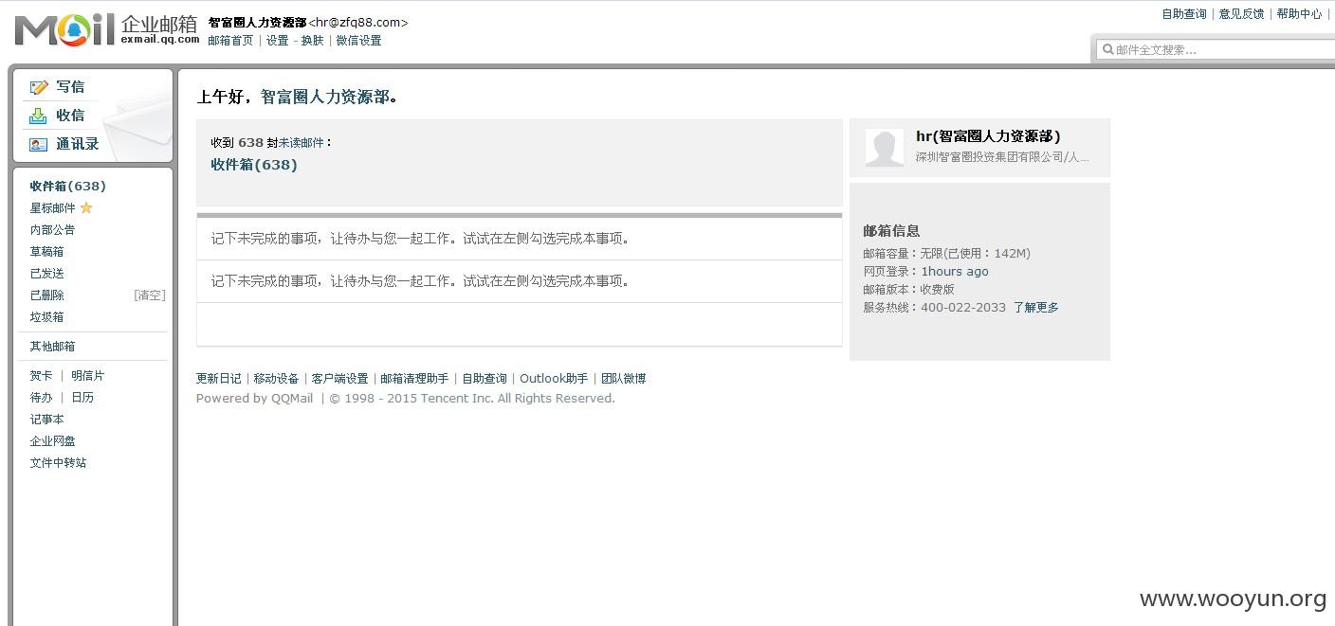Click the Powered by QQMail text
Viewport: 1335px width, 626px height.
[x=254, y=398]
